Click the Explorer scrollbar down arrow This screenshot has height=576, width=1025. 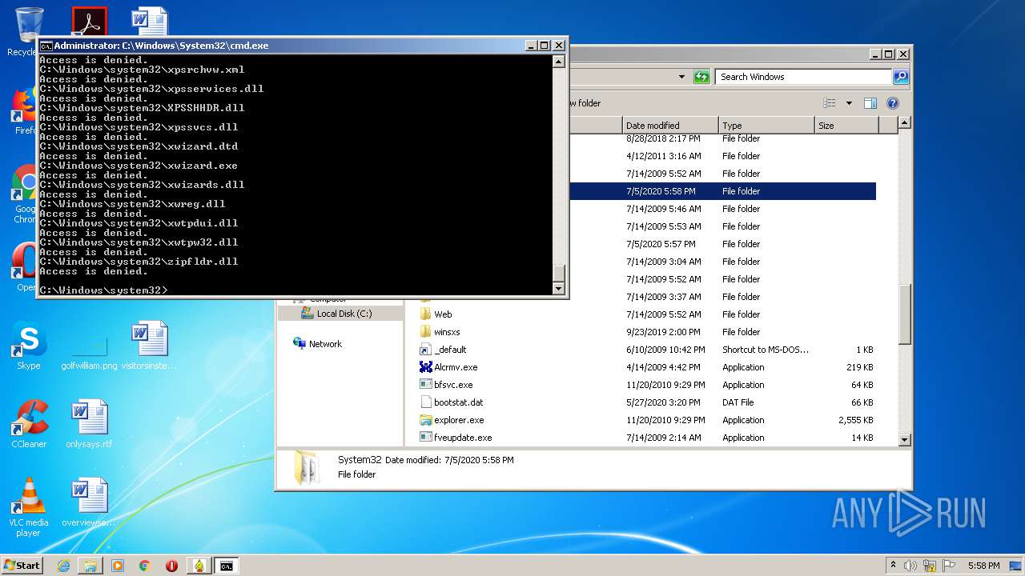click(x=905, y=439)
